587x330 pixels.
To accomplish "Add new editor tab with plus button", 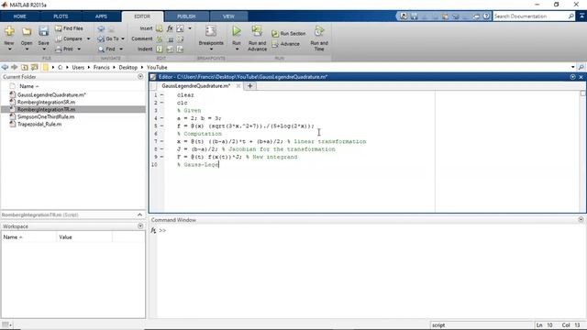I will (249, 86).
